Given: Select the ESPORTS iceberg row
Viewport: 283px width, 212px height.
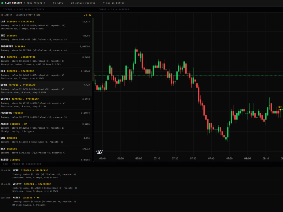Looking at the screenshot, I should [x=46, y=115].
